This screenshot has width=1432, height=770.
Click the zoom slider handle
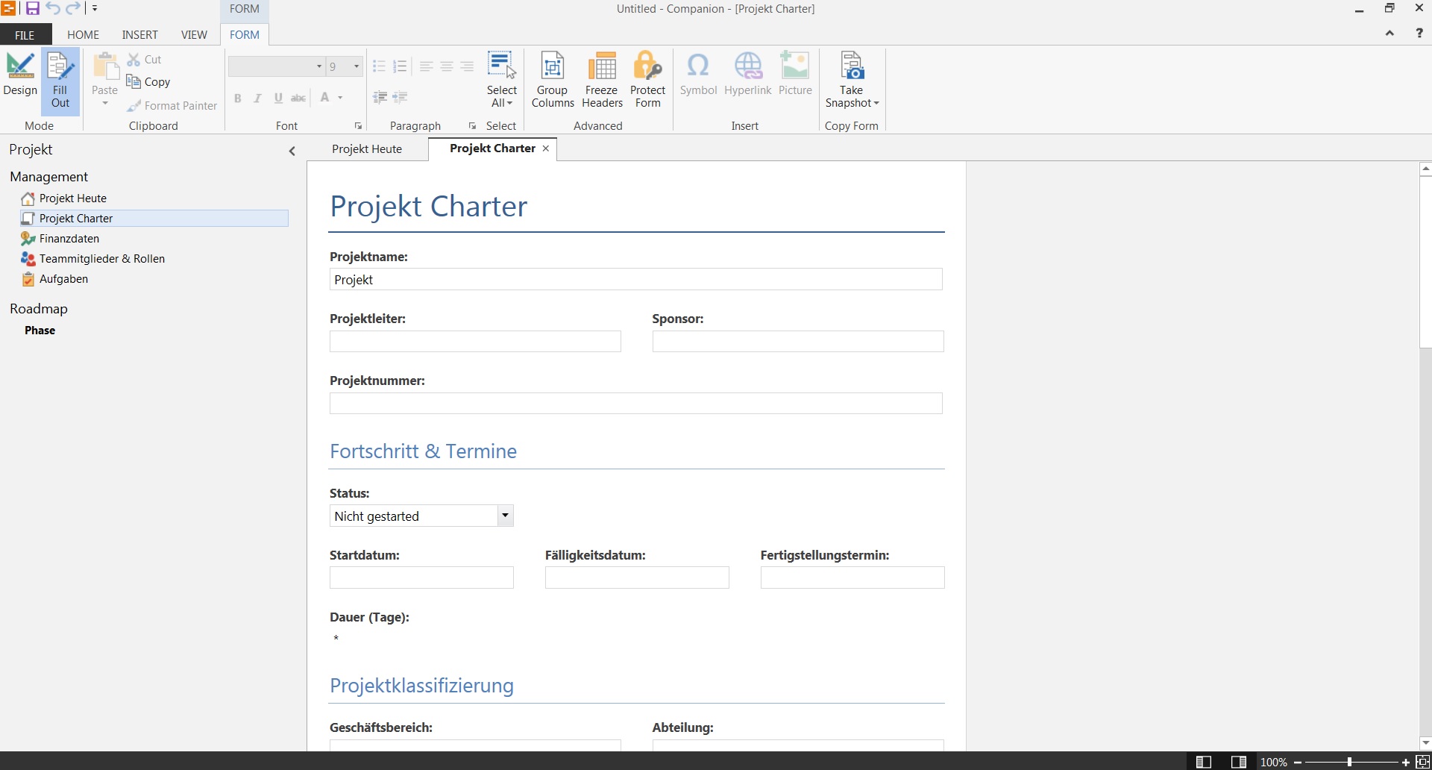pyautogui.click(x=1349, y=762)
